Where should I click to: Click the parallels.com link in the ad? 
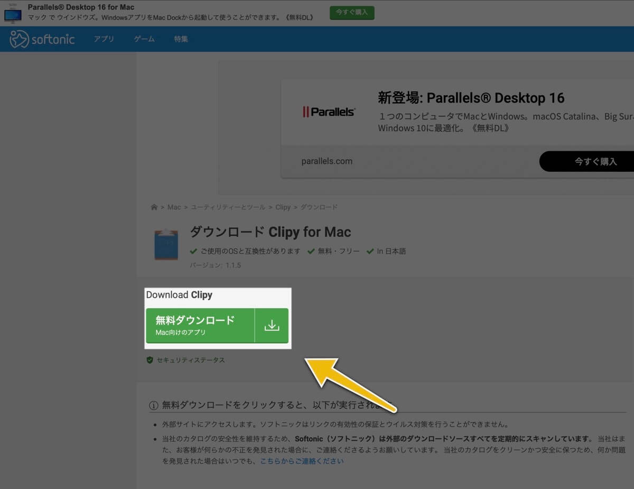click(327, 161)
